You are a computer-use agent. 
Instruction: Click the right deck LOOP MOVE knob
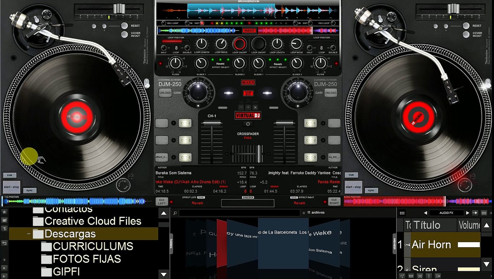coord(296,44)
